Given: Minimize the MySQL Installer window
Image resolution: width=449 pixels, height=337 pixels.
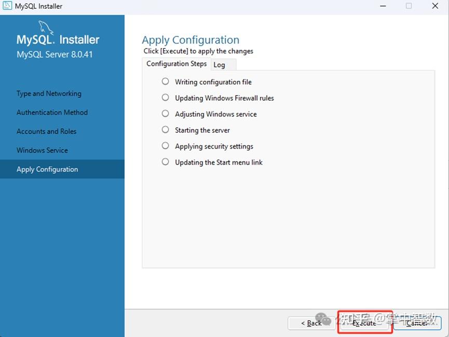Looking at the screenshot, I should tap(383, 6).
